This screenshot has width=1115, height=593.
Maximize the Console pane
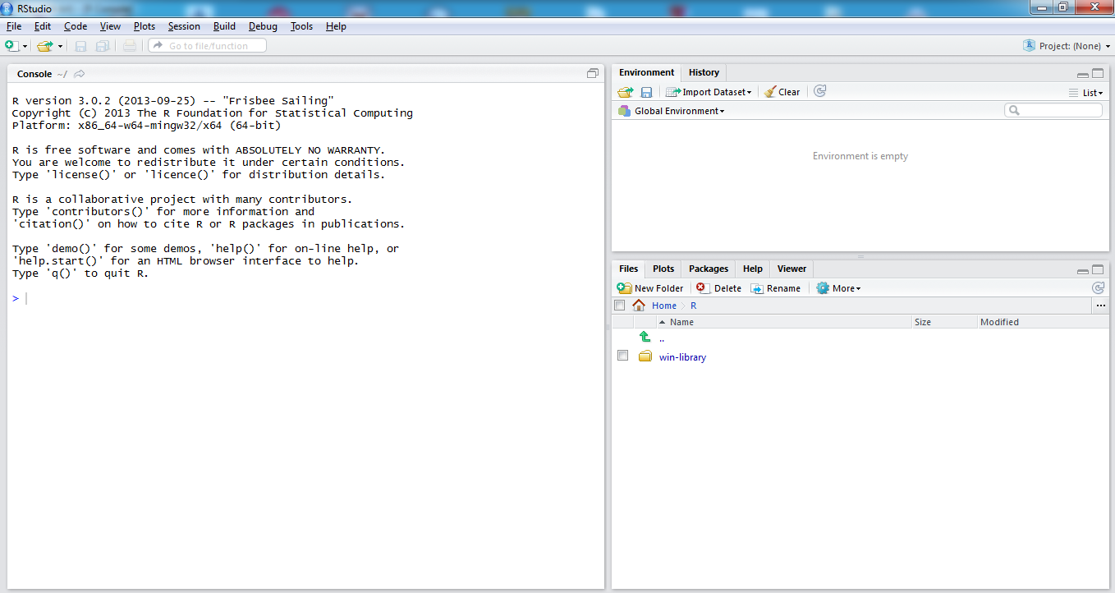593,73
